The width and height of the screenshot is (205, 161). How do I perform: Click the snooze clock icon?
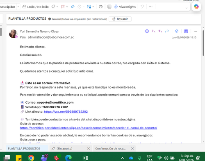(79, 7)
